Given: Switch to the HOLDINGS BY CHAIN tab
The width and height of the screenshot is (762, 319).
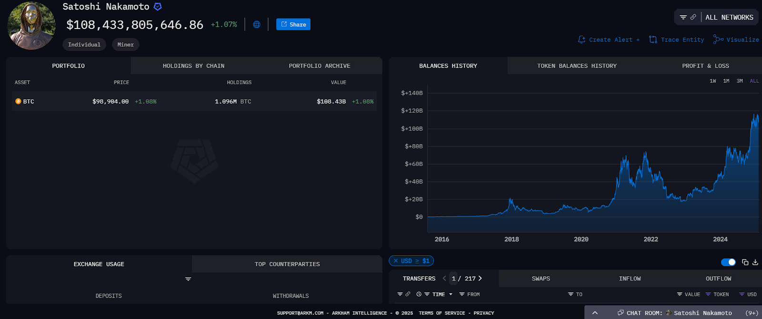Looking at the screenshot, I should (x=193, y=66).
